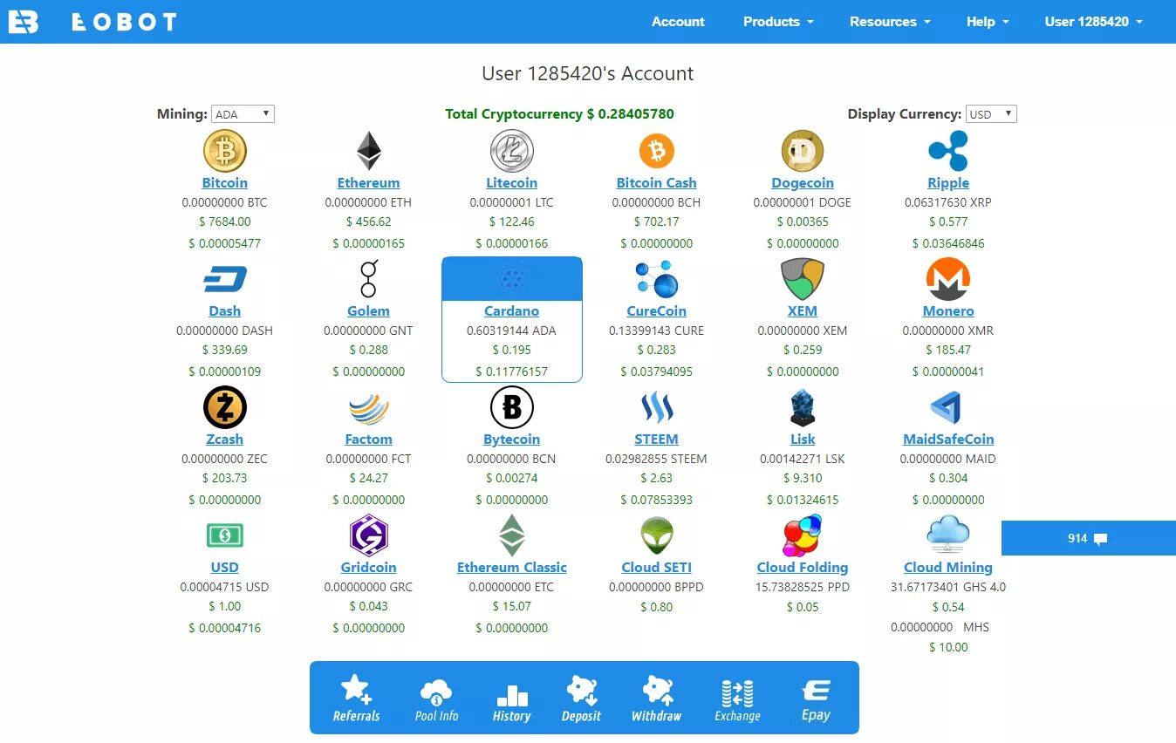This screenshot has width=1176, height=743.
Task: Expand the Products menu
Action: [778, 22]
